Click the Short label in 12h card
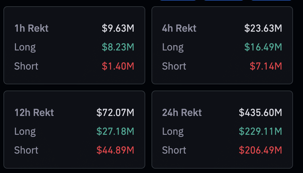Viewport: 303px width, 173px height. click(x=26, y=150)
